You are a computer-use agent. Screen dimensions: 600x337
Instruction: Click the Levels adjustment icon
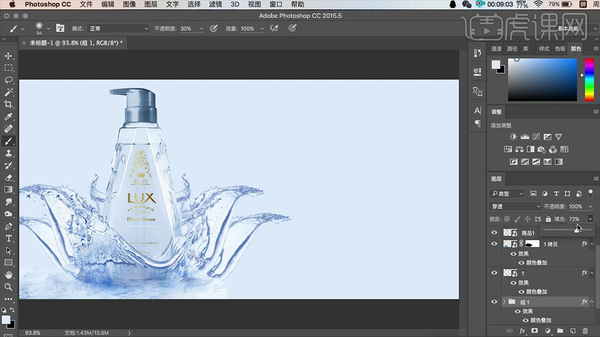[525, 137]
